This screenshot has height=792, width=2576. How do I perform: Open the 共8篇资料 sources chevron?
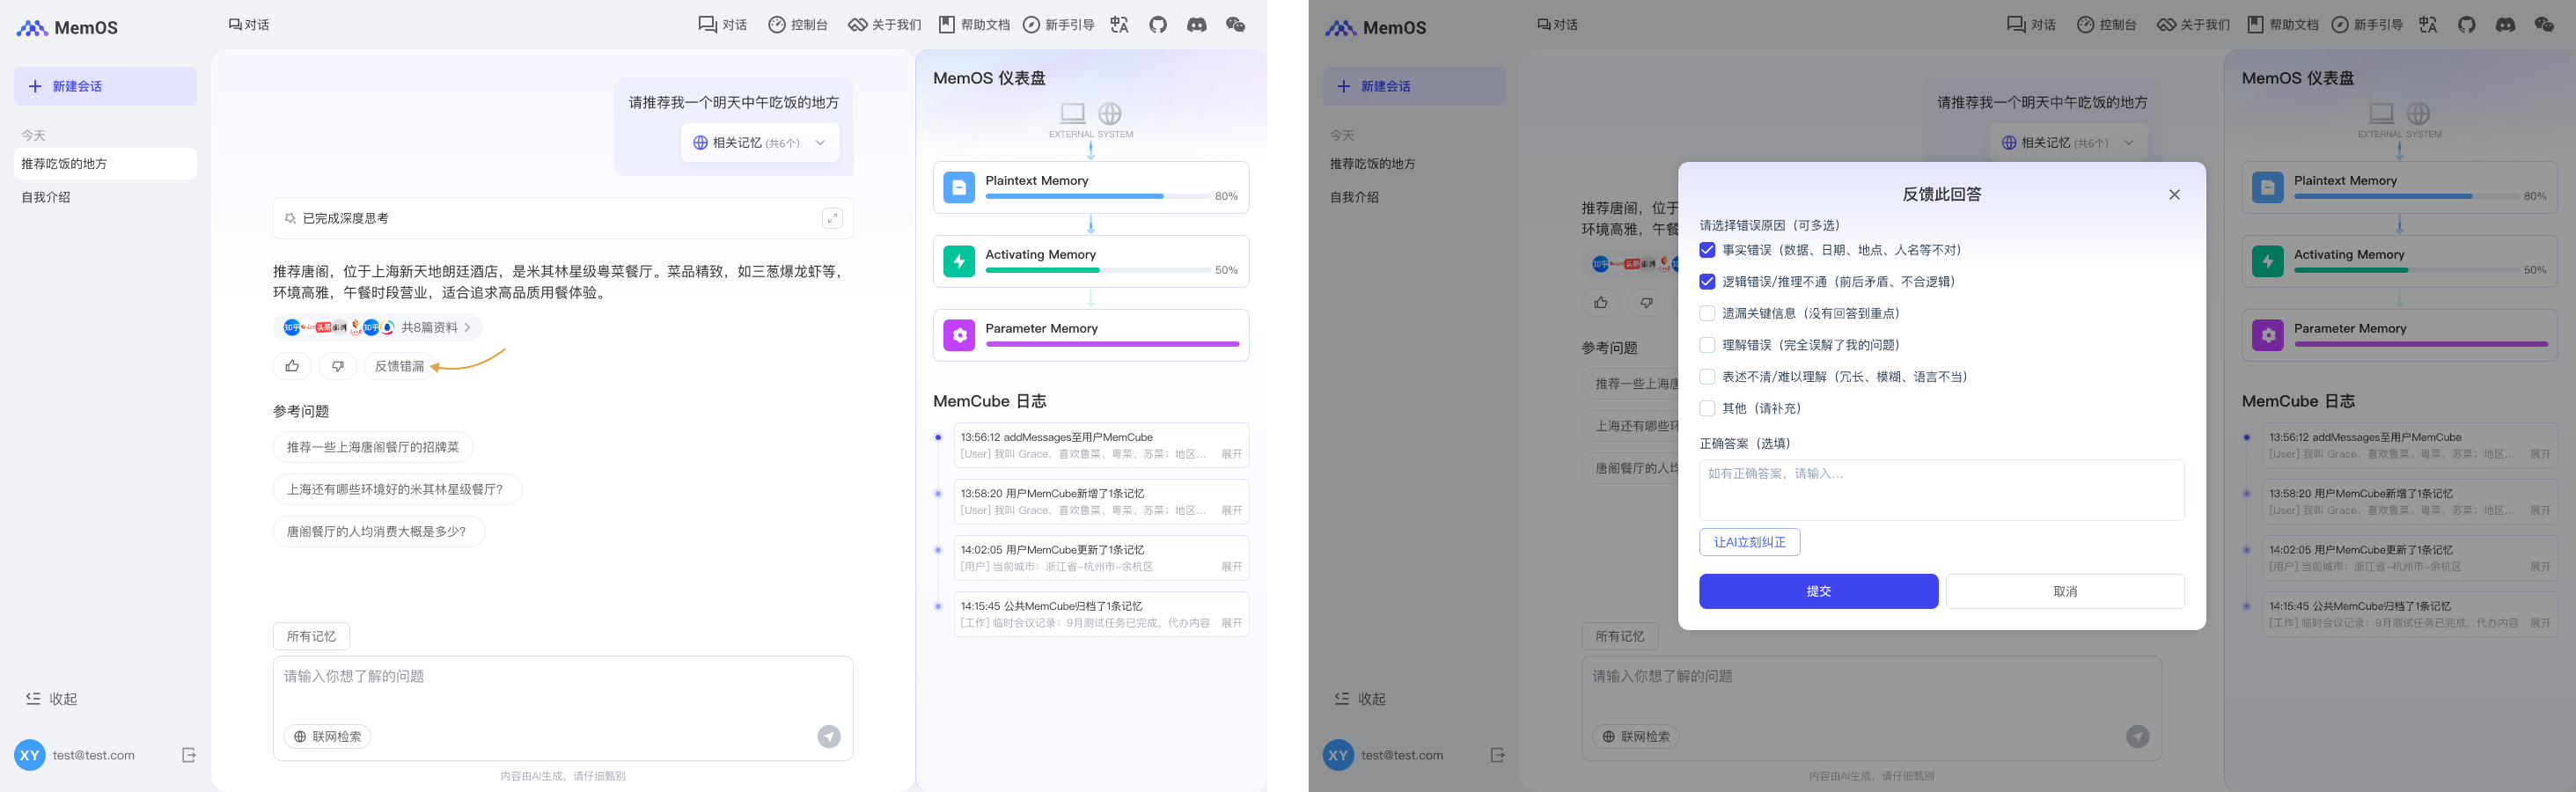(x=467, y=327)
